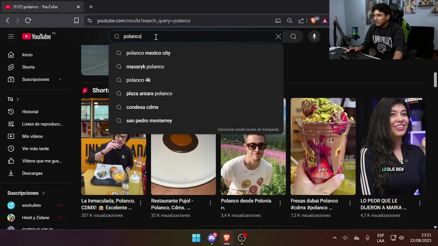The width and height of the screenshot is (438, 246).
Task: Select suggestion polanco 4k
Action: pos(196,80)
